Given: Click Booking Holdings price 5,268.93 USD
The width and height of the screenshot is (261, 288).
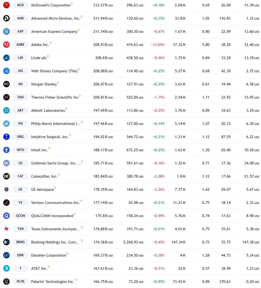Looking at the screenshot, I should (133, 242).
